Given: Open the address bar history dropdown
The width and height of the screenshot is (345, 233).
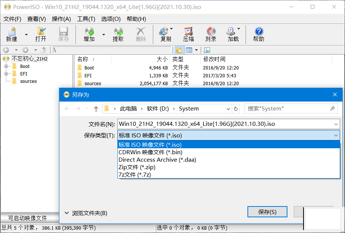Looking at the screenshot, I should [228, 109].
